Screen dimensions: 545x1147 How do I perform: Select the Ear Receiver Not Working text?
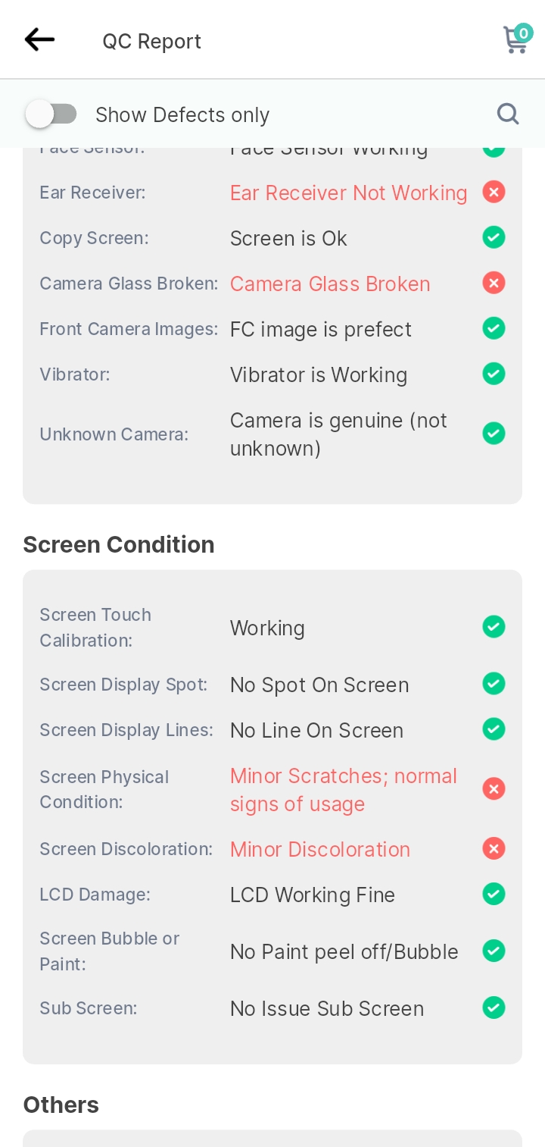pos(348,193)
